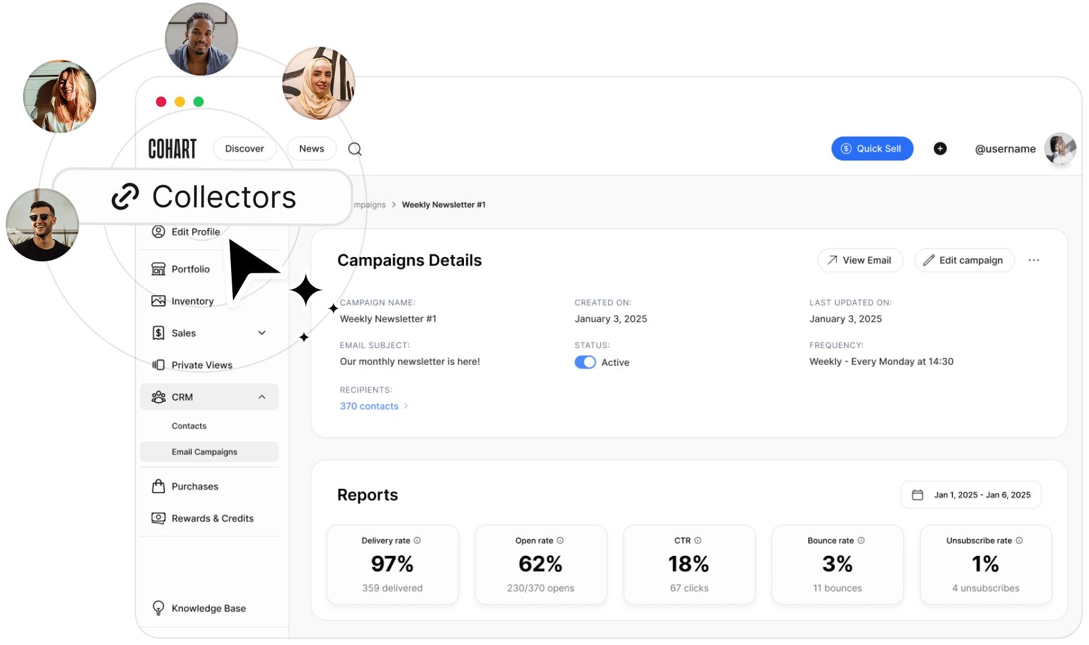Open the search magnifier icon

(355, 149)
